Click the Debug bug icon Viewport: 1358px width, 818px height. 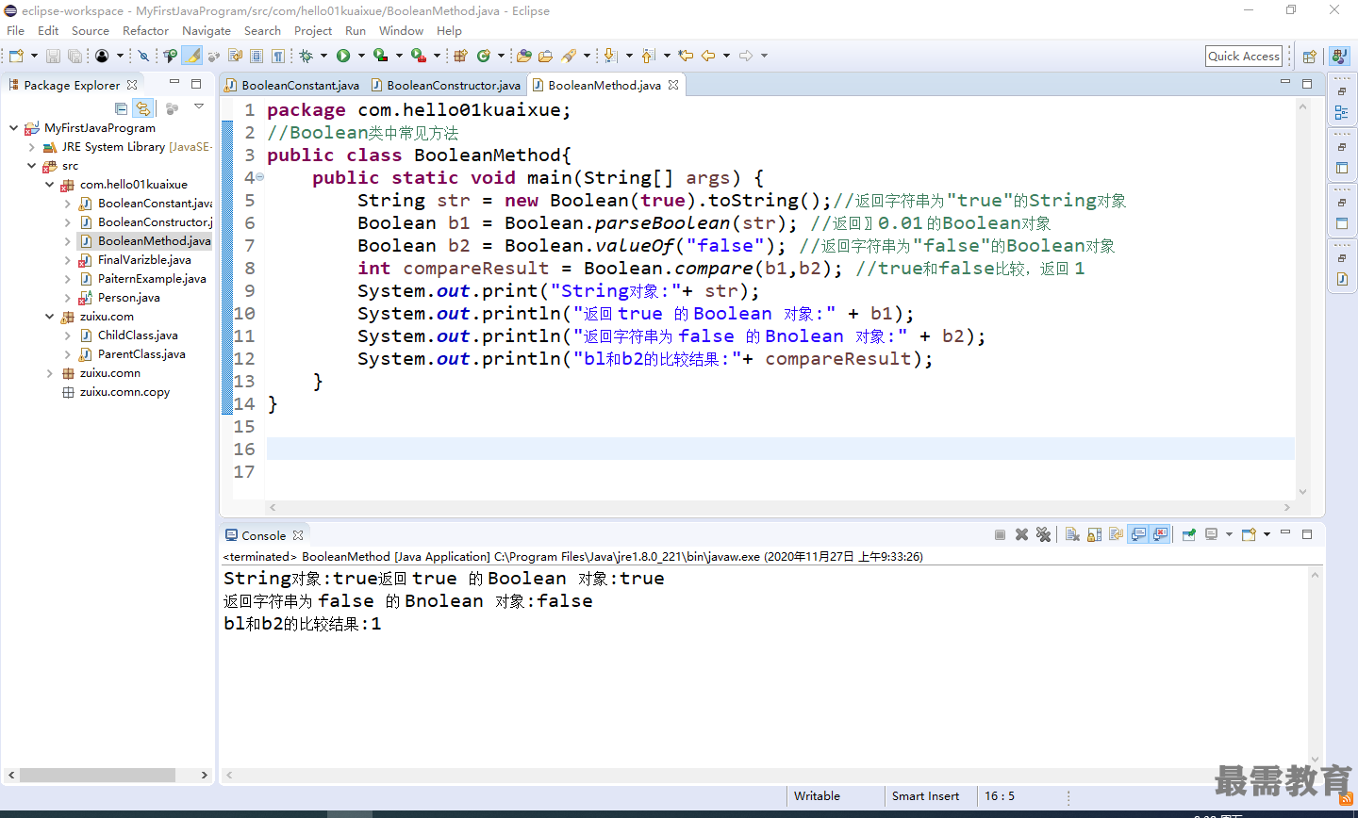(306, 56)
